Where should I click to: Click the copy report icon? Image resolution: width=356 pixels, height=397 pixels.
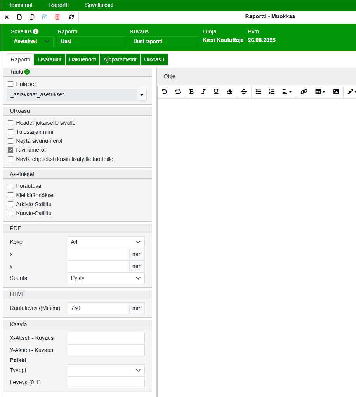32,17
